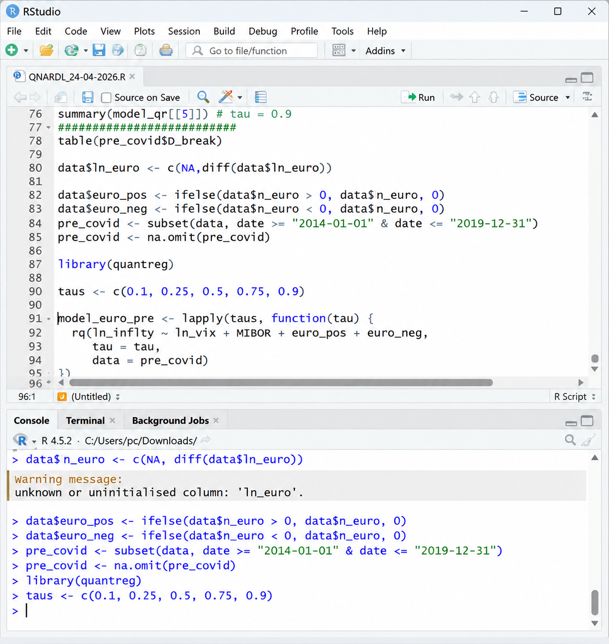Image resolution: width=609 pixels, height=644 pixels.
Task: Collapse the code fold at line 77
Action: (48, 127)
